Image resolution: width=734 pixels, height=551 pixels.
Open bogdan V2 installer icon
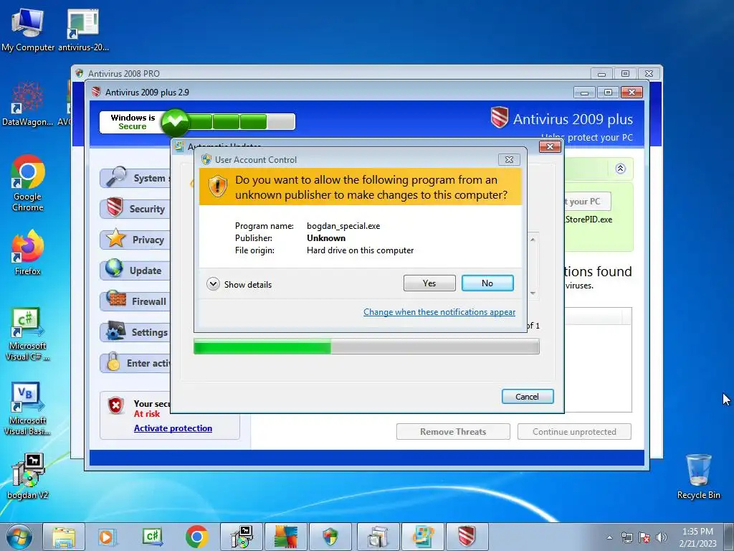[x=28, y=476]
